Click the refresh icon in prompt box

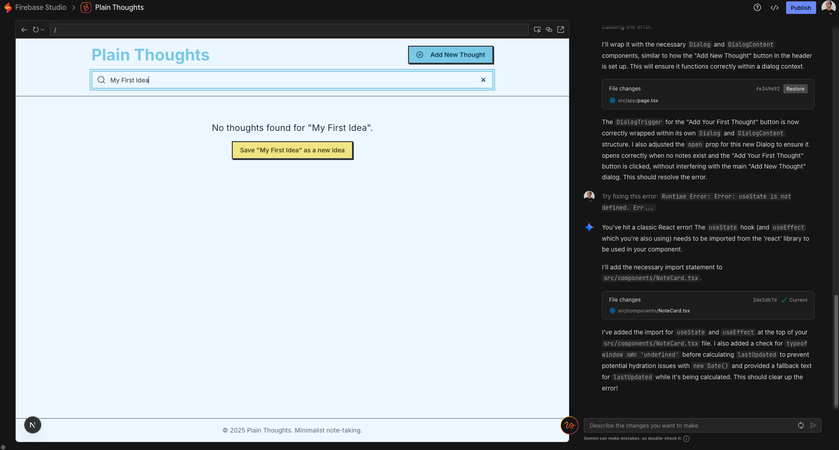801,425
